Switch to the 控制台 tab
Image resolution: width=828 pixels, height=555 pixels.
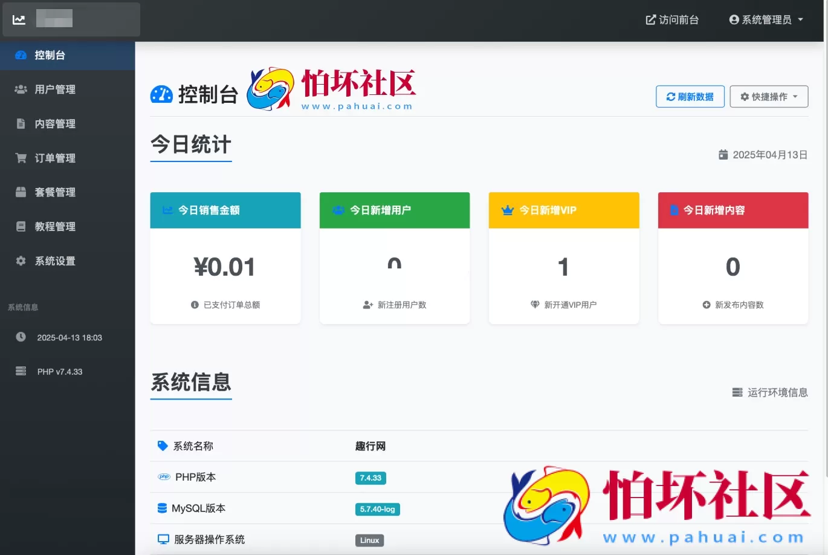tap(55, 55)
